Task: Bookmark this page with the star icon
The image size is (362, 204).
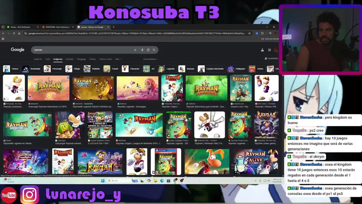Action: pos(249,33)
